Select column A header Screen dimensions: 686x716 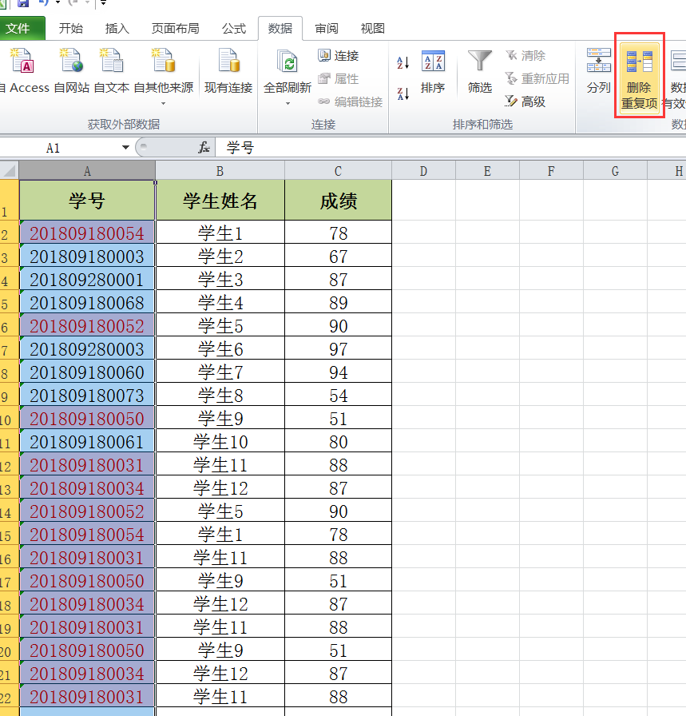tap(87, 171)
